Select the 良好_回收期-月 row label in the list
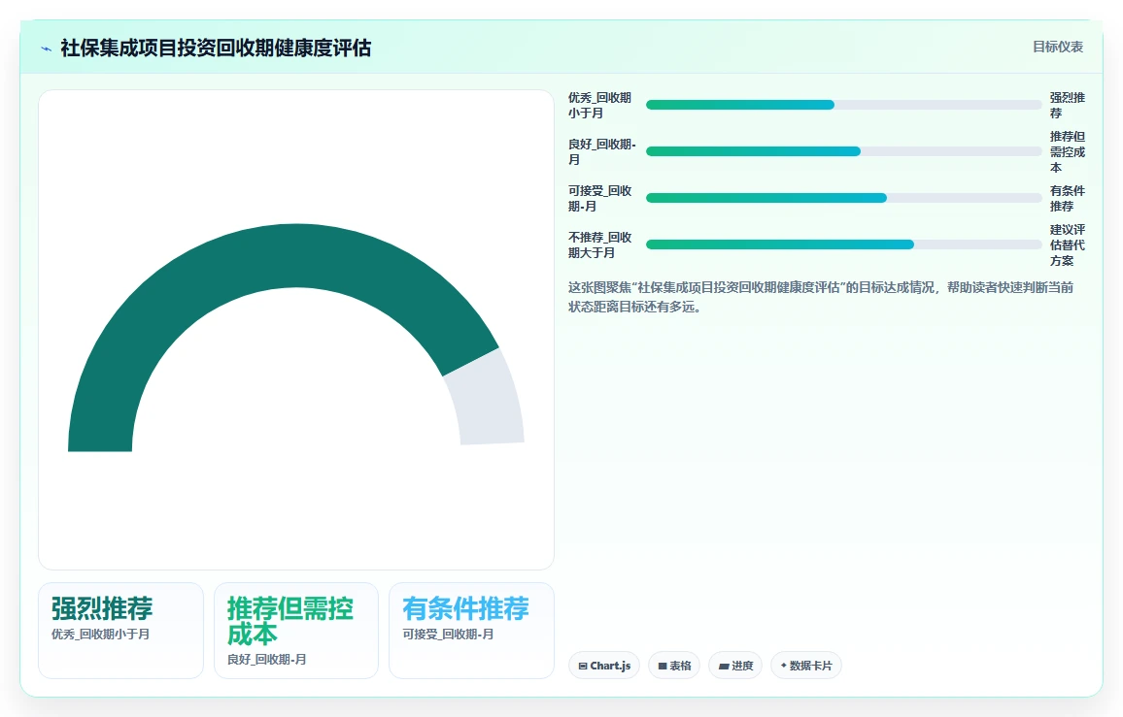 pyautogui.click(x=601, y=151)
